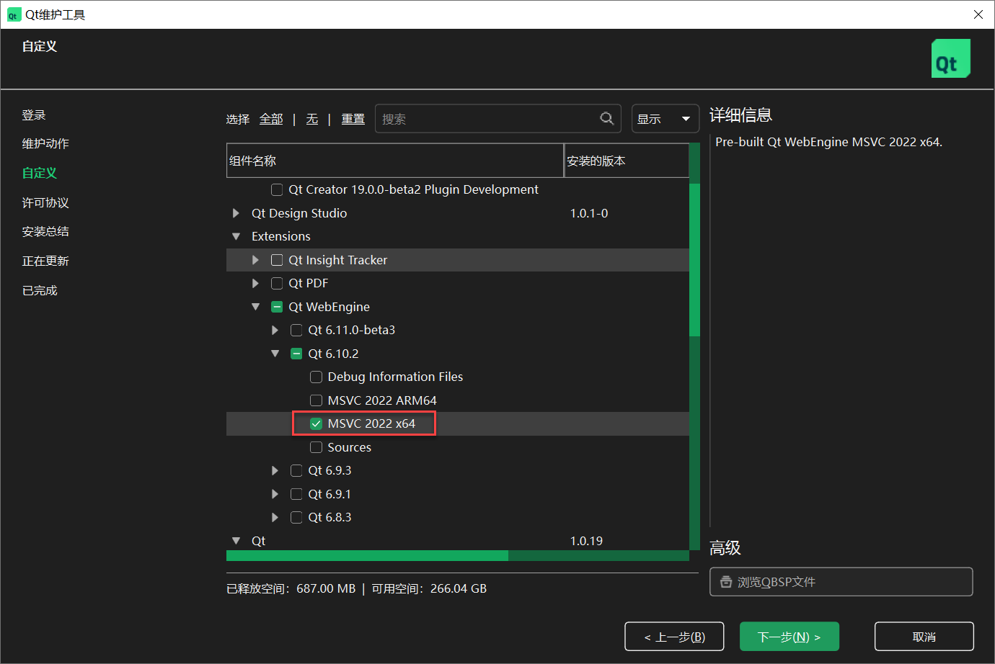This screenshot has height=664, width=995.
Task: Check Qt Creator 19.0.0-beta2 Plugin Development
Action: pos(277,189)
